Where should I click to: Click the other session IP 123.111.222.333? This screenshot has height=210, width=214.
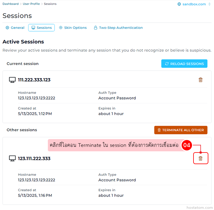pos(34,158)
